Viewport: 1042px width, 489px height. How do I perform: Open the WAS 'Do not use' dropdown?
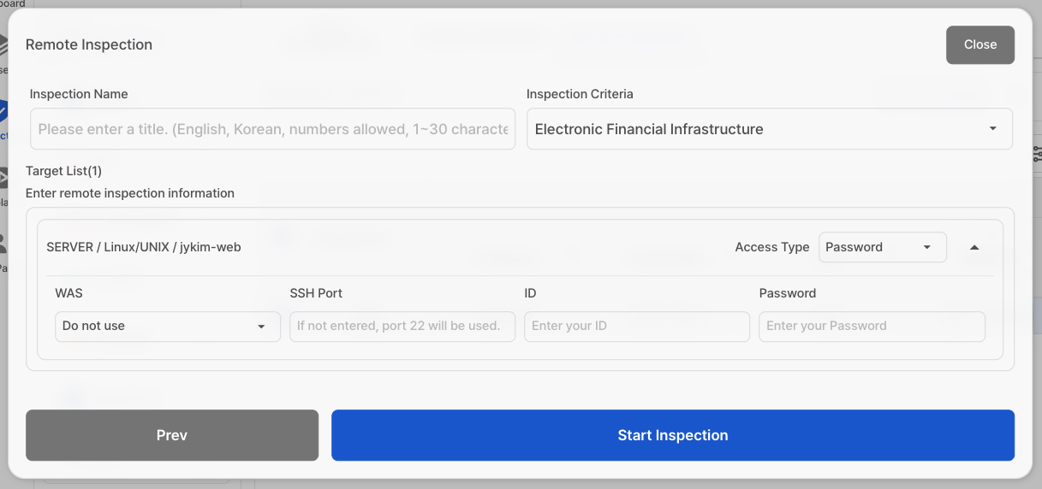click(167, 327)
